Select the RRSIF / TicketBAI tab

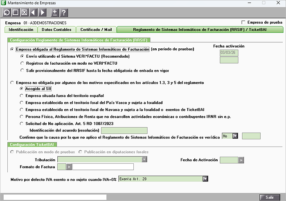pyautogui.click(x=200, y=29)
